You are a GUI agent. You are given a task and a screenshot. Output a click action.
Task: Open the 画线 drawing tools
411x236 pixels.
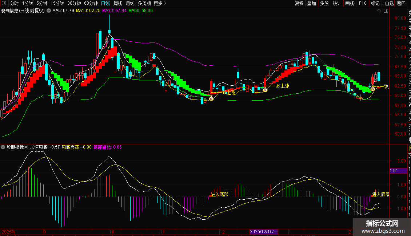pyautogui.click(x=350, y=3)
